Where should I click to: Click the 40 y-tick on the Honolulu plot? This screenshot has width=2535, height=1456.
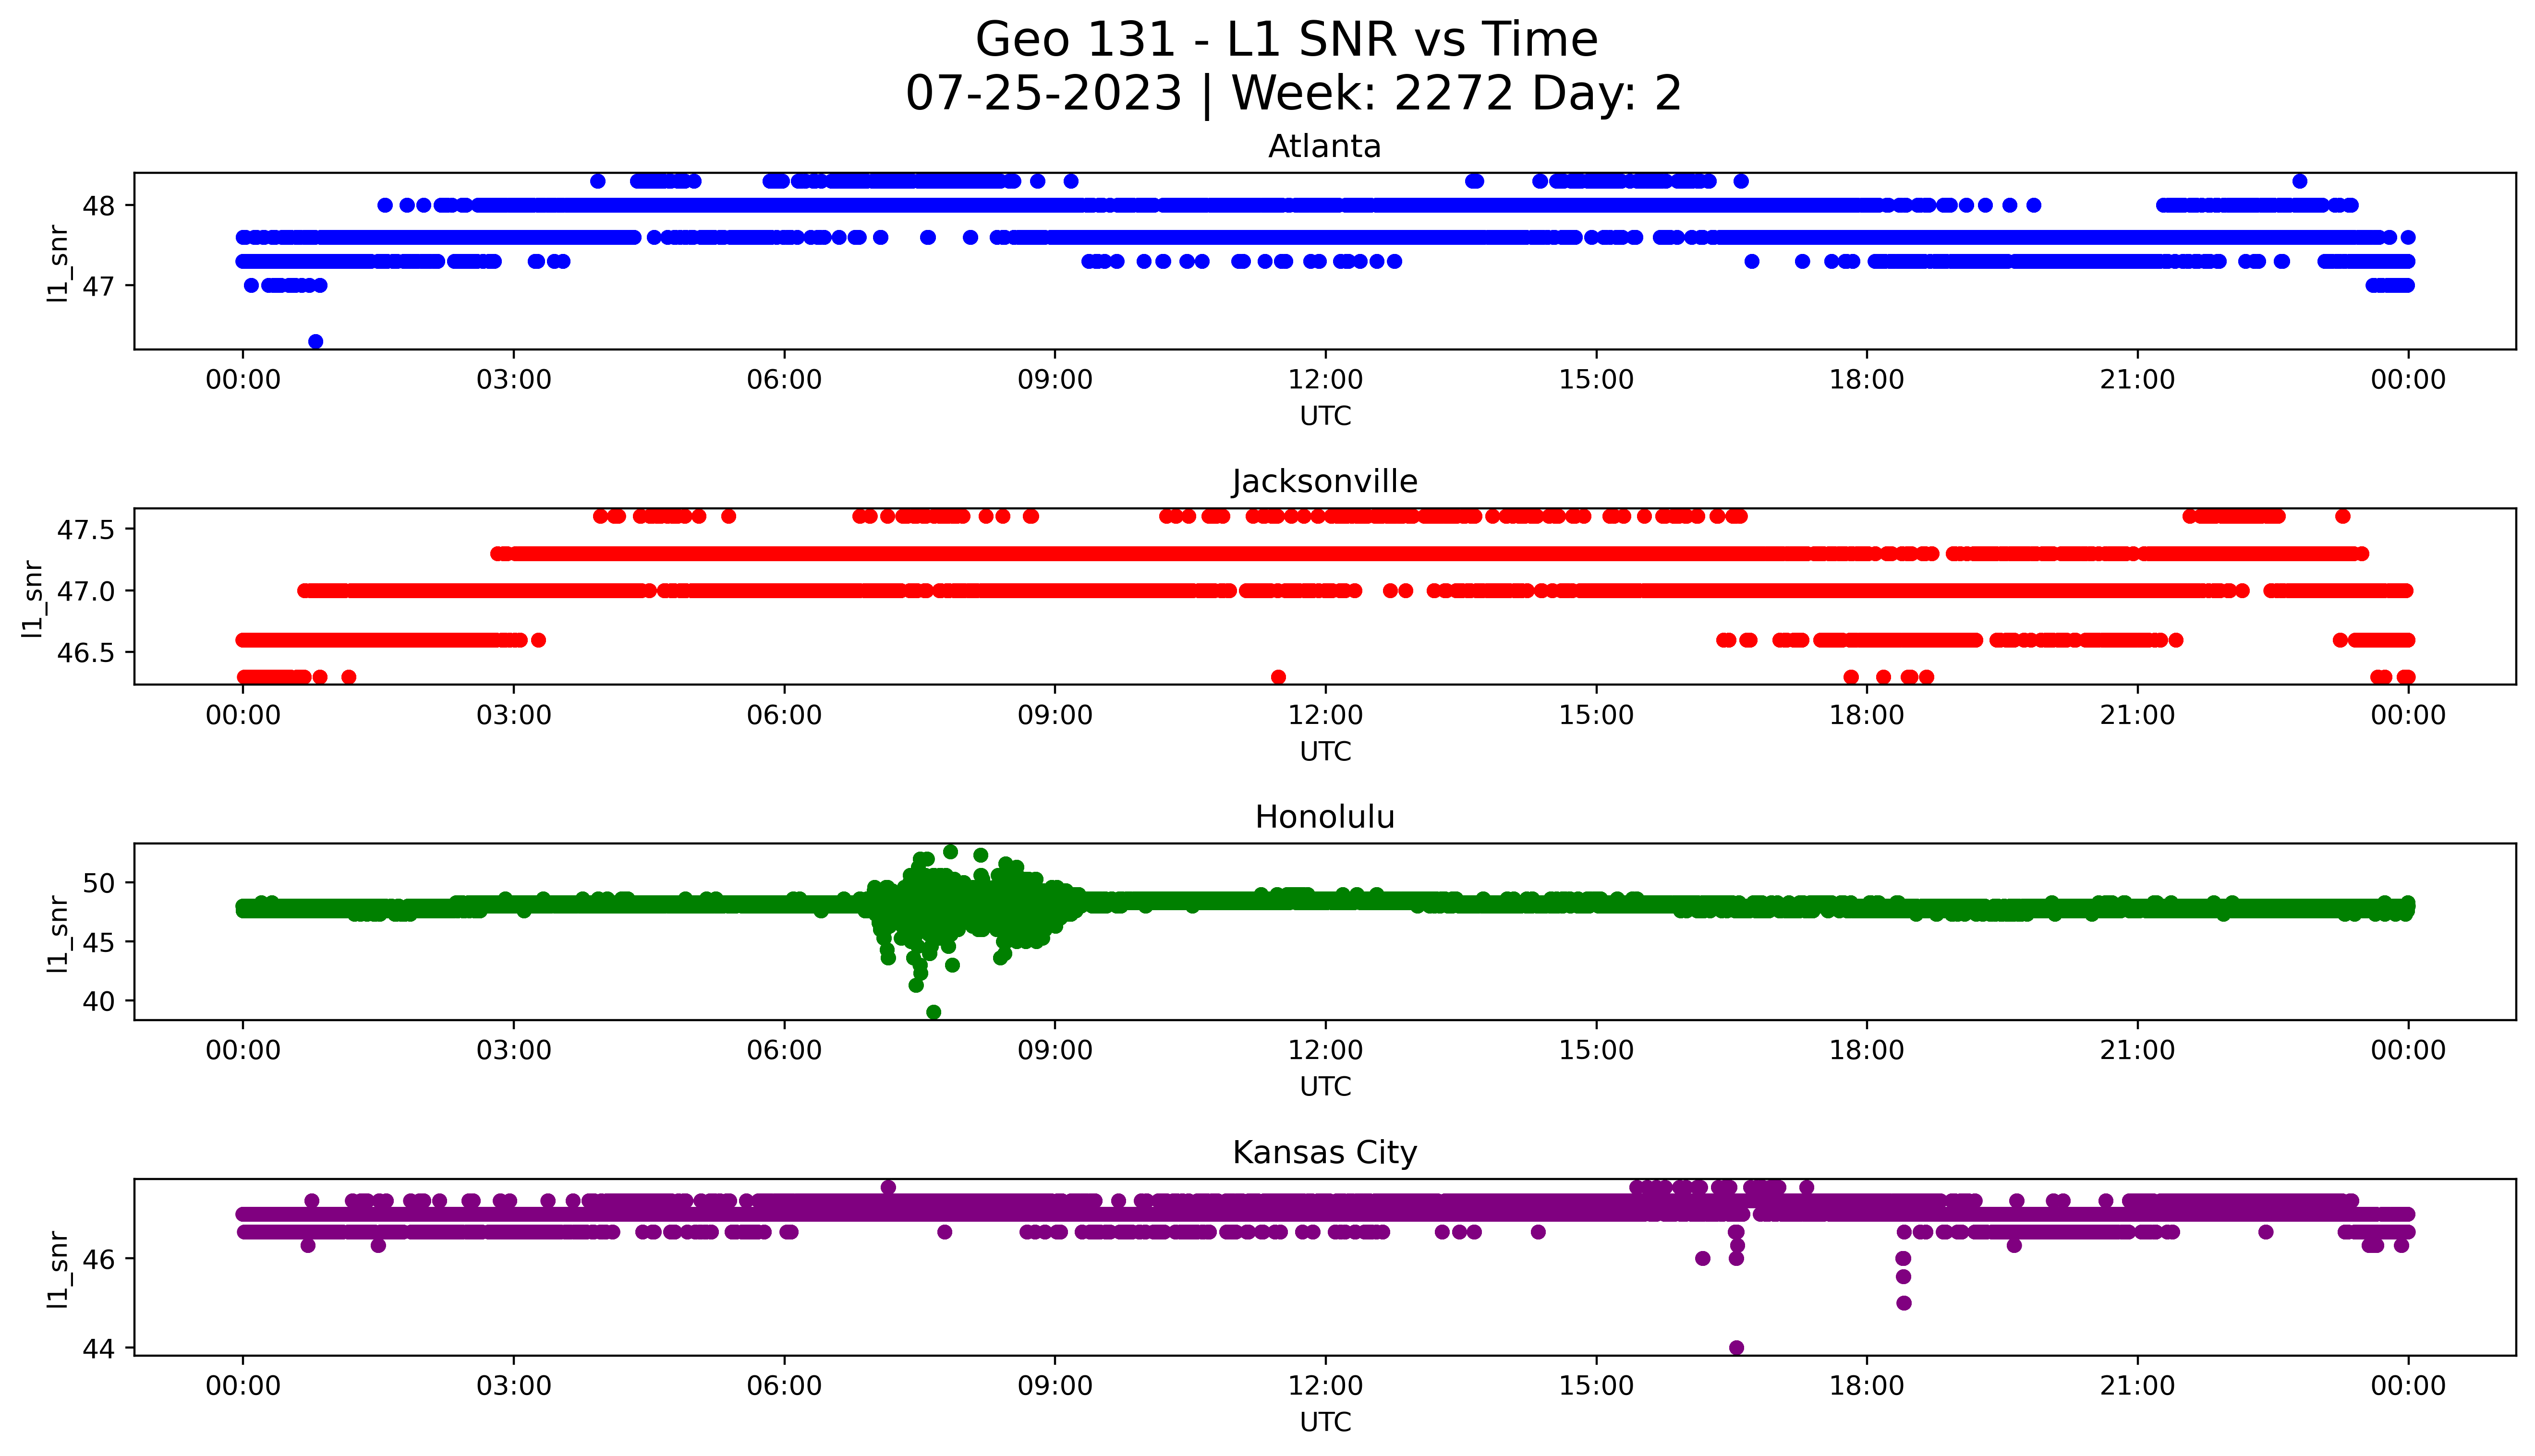[100, 1001]
